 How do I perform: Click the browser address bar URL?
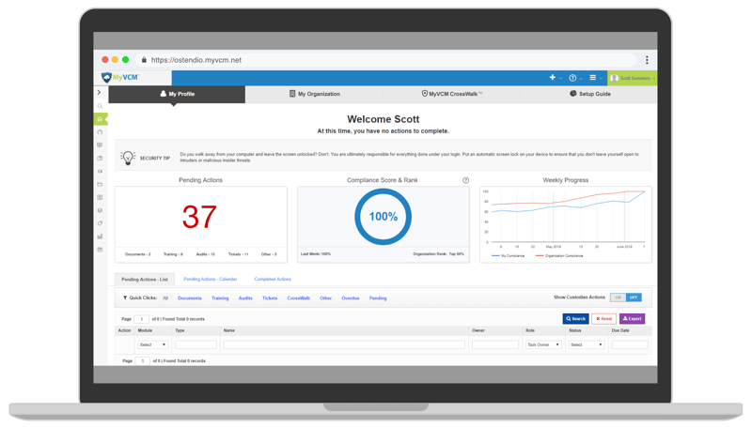[196, 60]
